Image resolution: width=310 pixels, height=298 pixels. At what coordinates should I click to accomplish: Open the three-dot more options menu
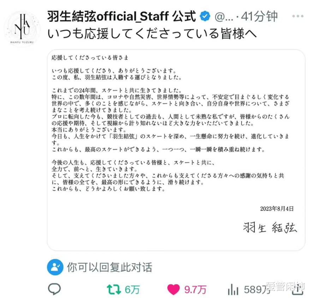(x=298, y=16)
